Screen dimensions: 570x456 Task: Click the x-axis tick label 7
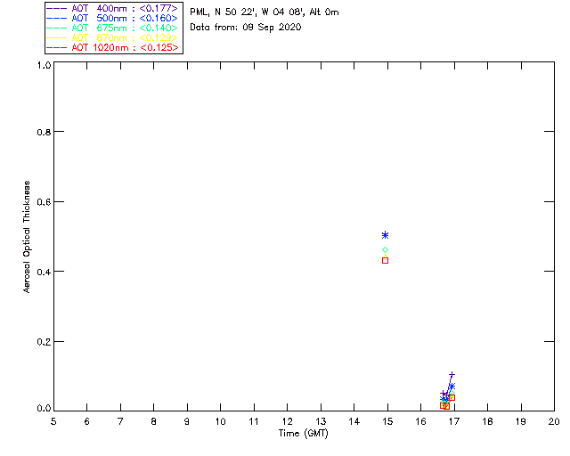pyautogui.click(x=120, y=421)
